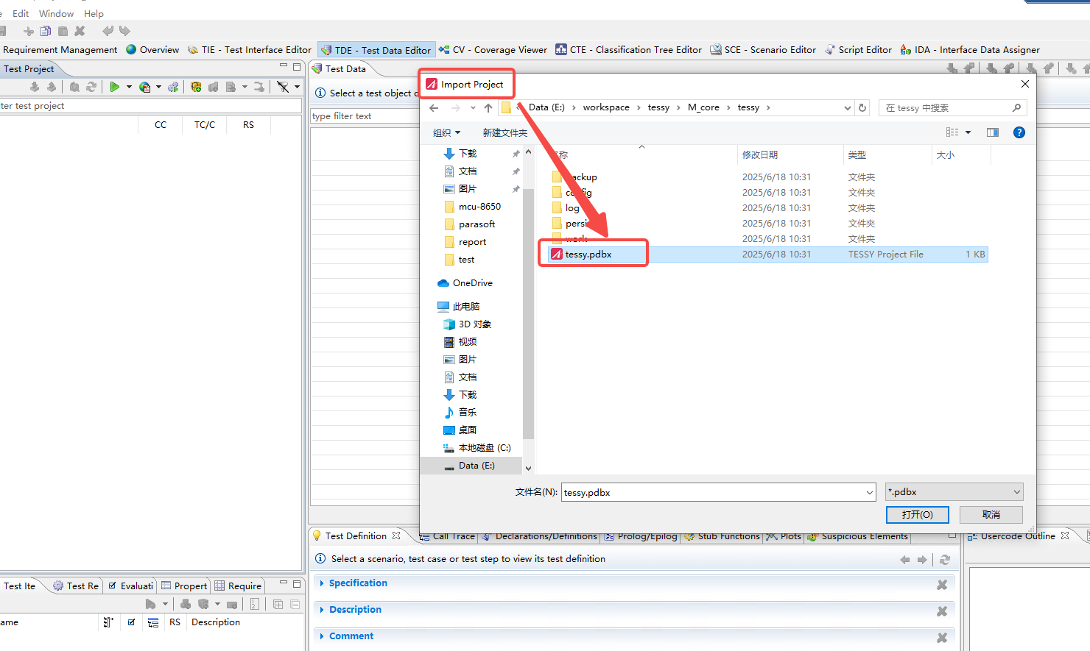Viewport: 1090px width, 651px height.
Task: Switch to TIE - Test Interface Editor perspective
Action: (x=250, y=50)
